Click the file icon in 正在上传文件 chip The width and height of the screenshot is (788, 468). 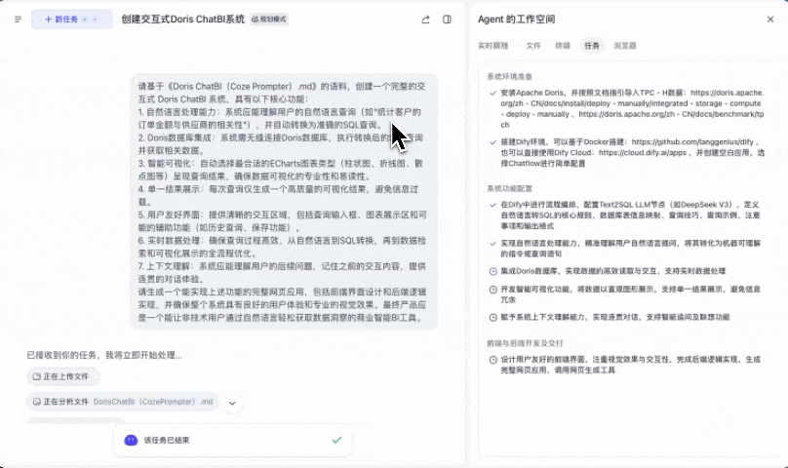[x=37, y=376]
